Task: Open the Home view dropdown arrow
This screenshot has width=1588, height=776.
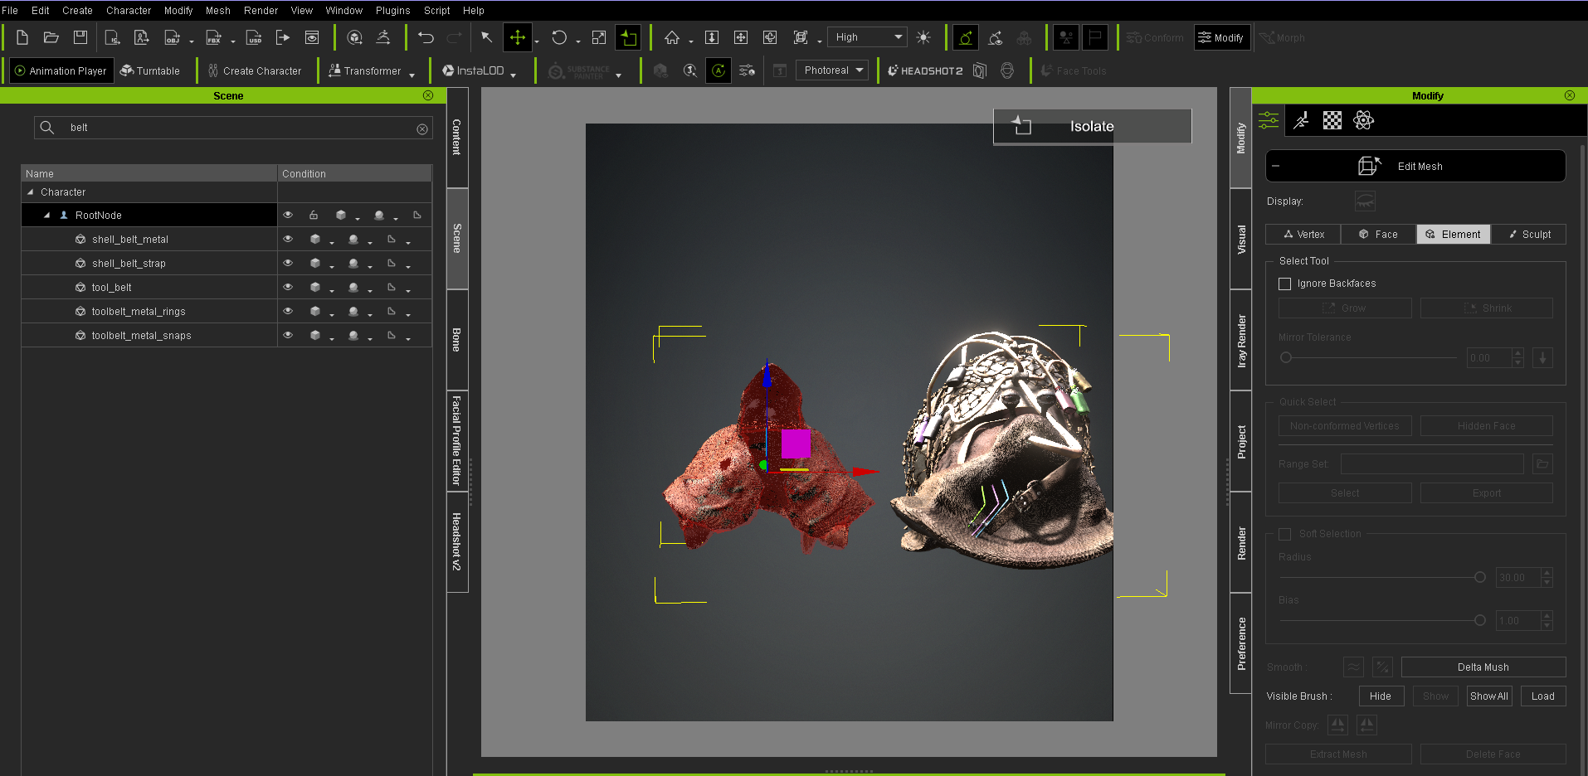Action: pos(690,41)
